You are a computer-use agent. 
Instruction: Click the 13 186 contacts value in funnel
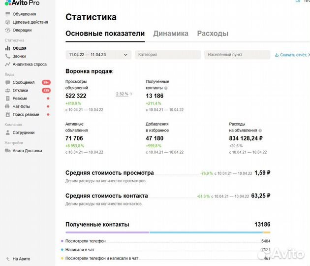[x=155, y=96]
